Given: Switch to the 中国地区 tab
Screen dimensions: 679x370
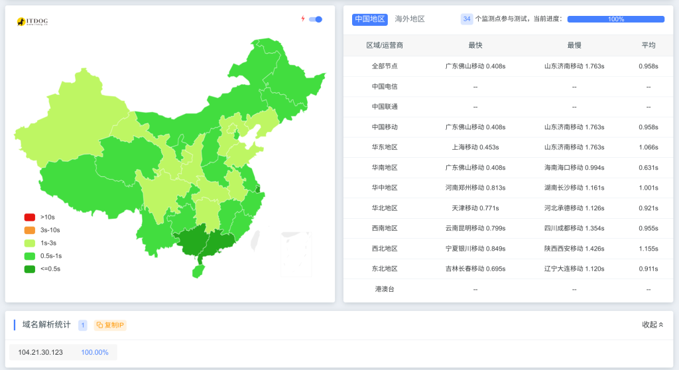Looking at the screenshot, I should (370, 19).
